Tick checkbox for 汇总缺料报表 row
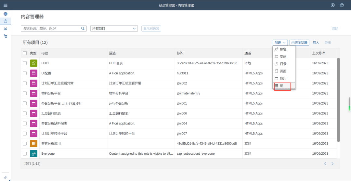This screenshot has height=181, width=351. [25, 113]
